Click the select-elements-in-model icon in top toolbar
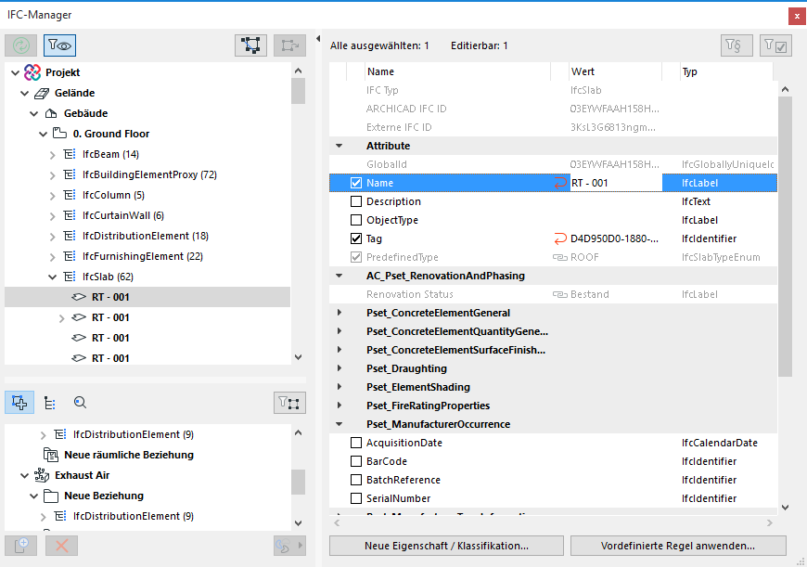Viewport: 807px width, 567px height. (250, 45)
